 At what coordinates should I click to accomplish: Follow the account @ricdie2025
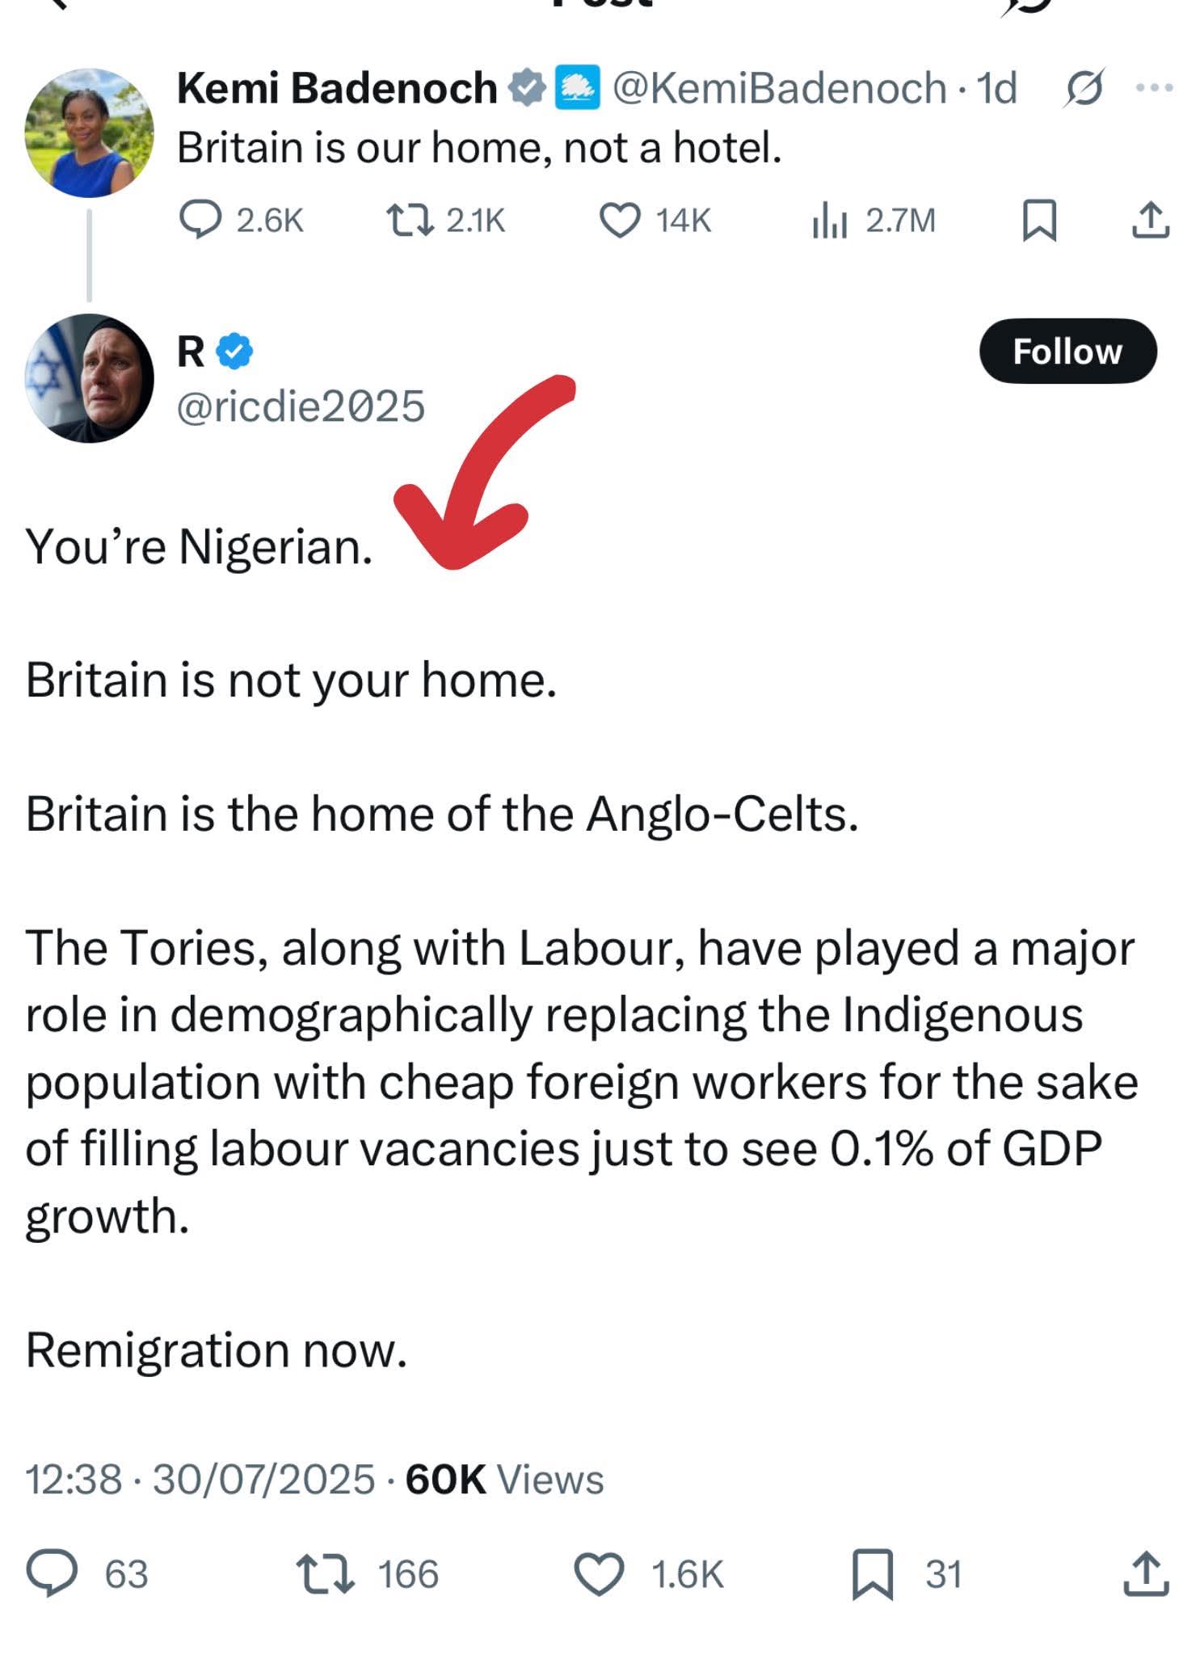point(1067,352)
